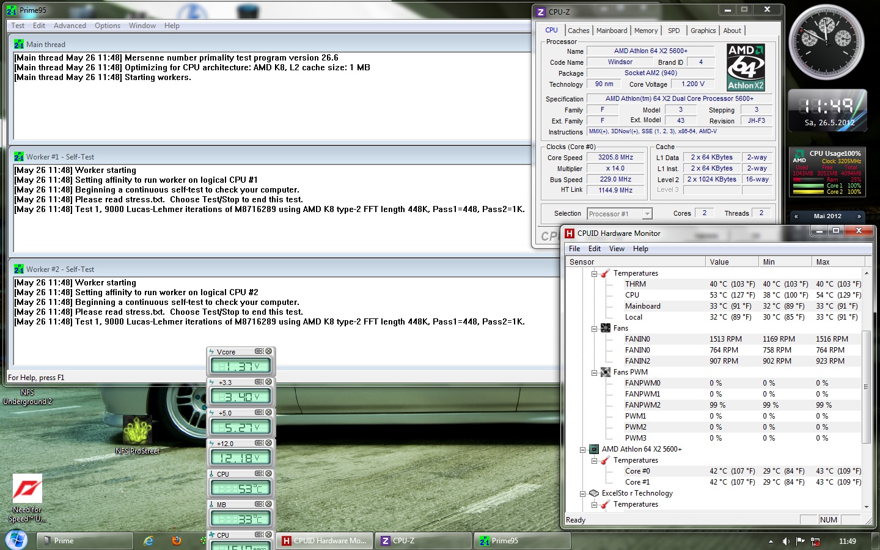Open the Processor #1 selection dropdown in CPU-Z
Viewport: 880px width, 550px height.
[x=647, y=214]
